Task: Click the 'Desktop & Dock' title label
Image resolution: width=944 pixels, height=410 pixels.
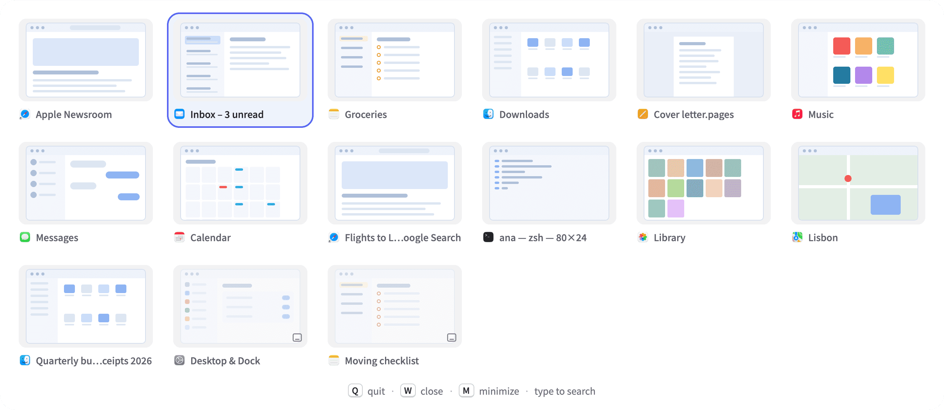Action: click(225, 361)
